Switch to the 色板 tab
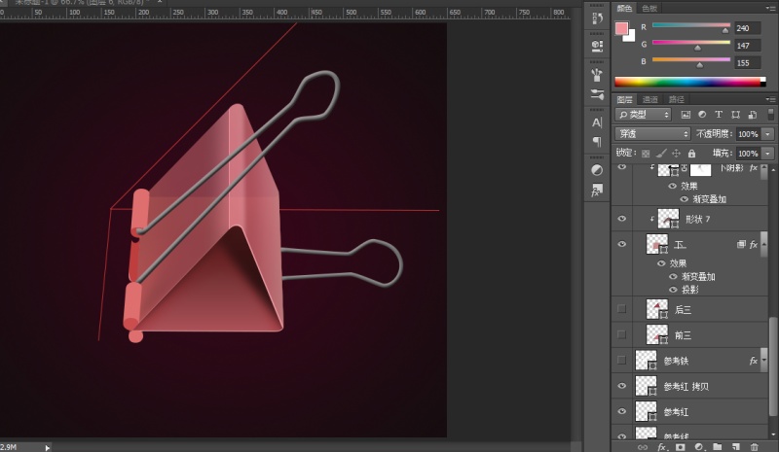The width and height of the screenshot is (779, 452). [x=649, y=8]
